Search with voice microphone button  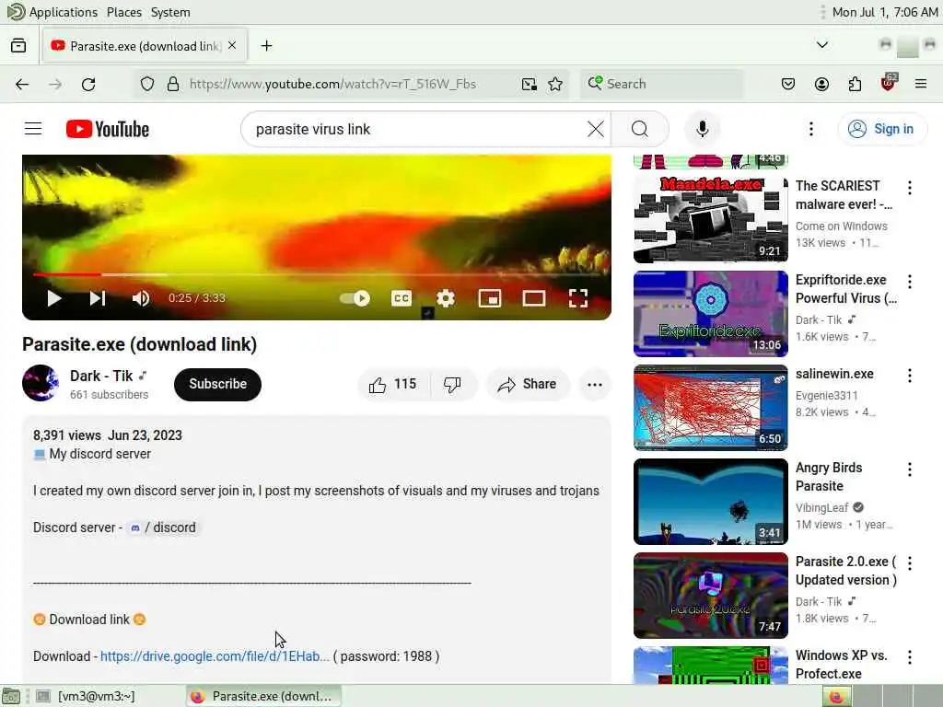point(702,129)
